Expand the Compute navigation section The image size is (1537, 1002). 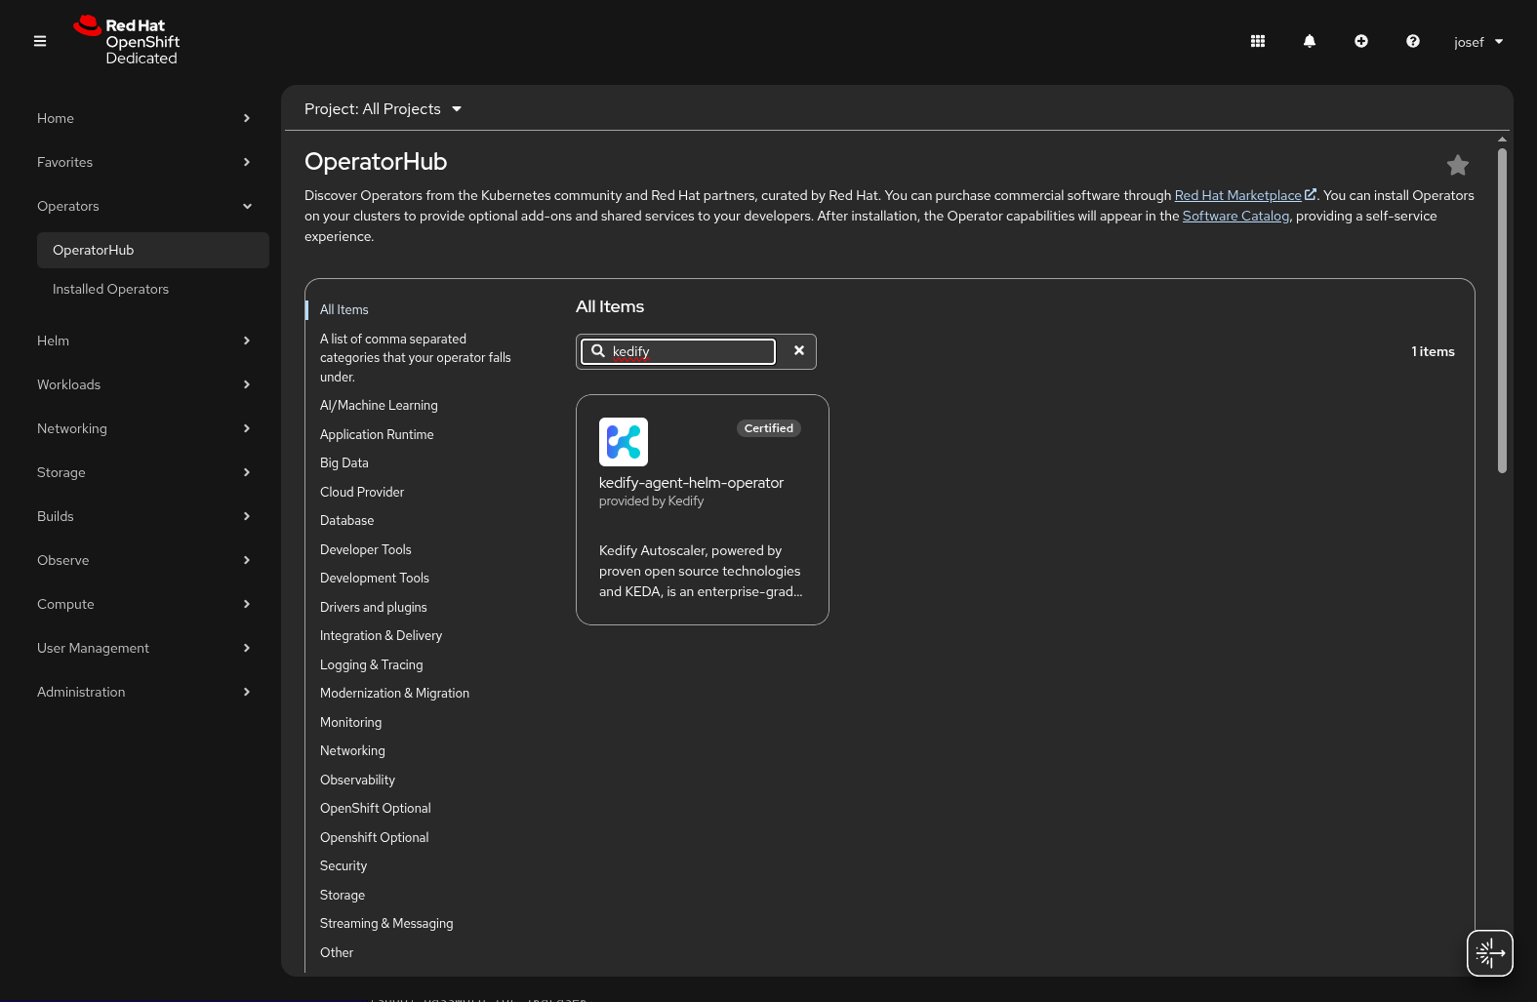(x=143, y=604)
